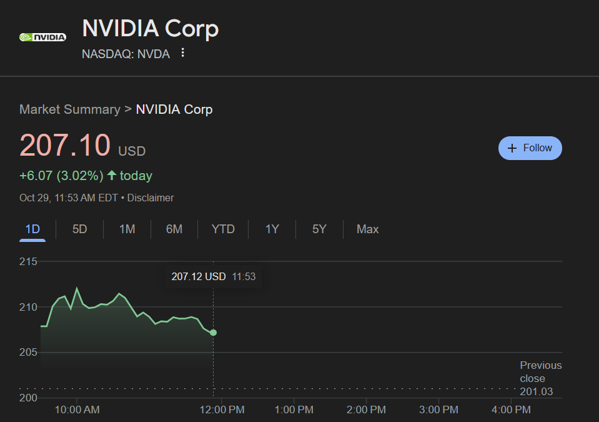Click the 207.12 USD chart tooltip
Viewport: 599px width, 422px height.
[213, 276]
